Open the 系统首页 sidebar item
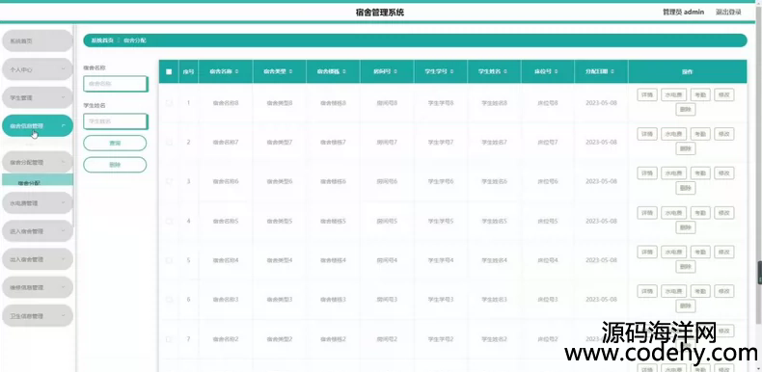 (38, 41)
